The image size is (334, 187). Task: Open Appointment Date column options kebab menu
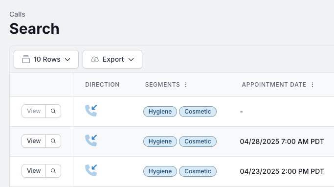[x=312, y=85]
